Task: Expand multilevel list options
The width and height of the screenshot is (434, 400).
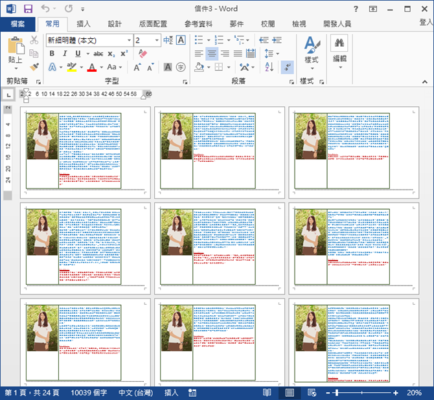Action: click(247, 40)
